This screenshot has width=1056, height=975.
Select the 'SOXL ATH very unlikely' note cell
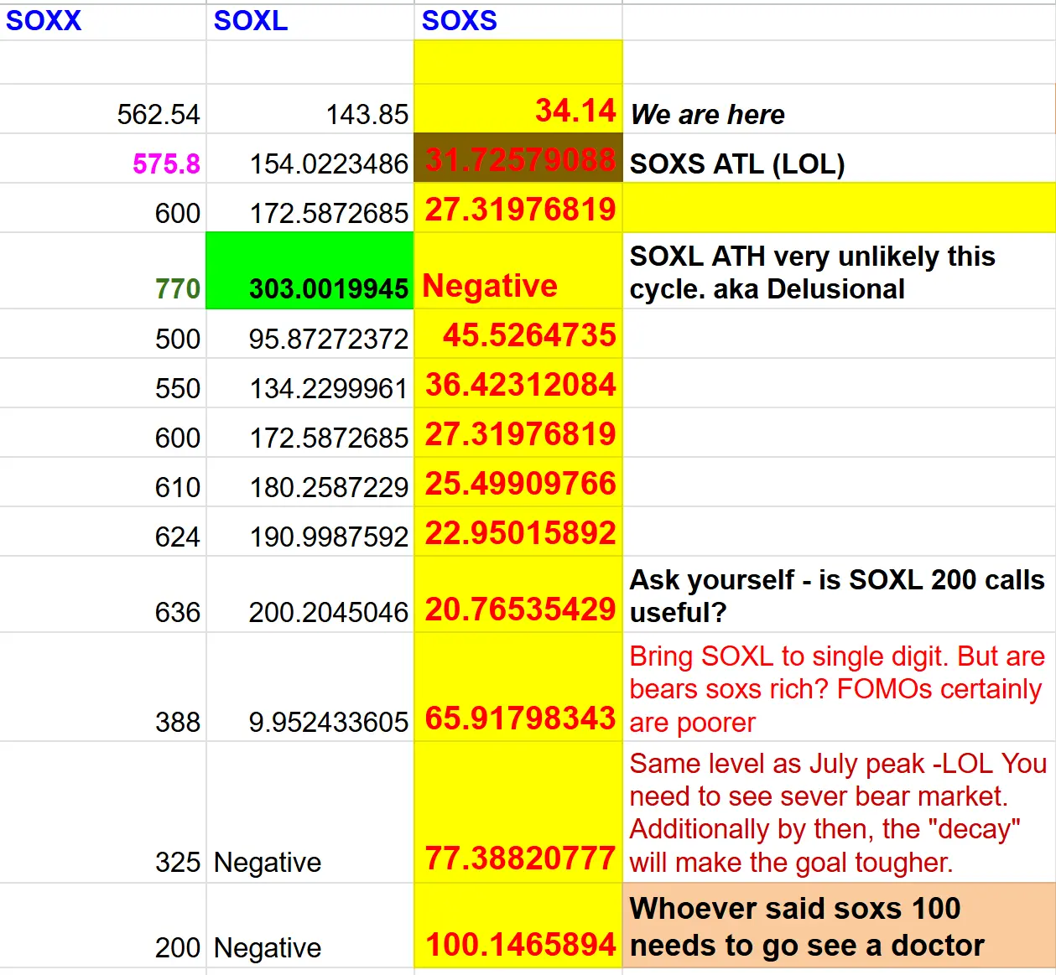839,271
